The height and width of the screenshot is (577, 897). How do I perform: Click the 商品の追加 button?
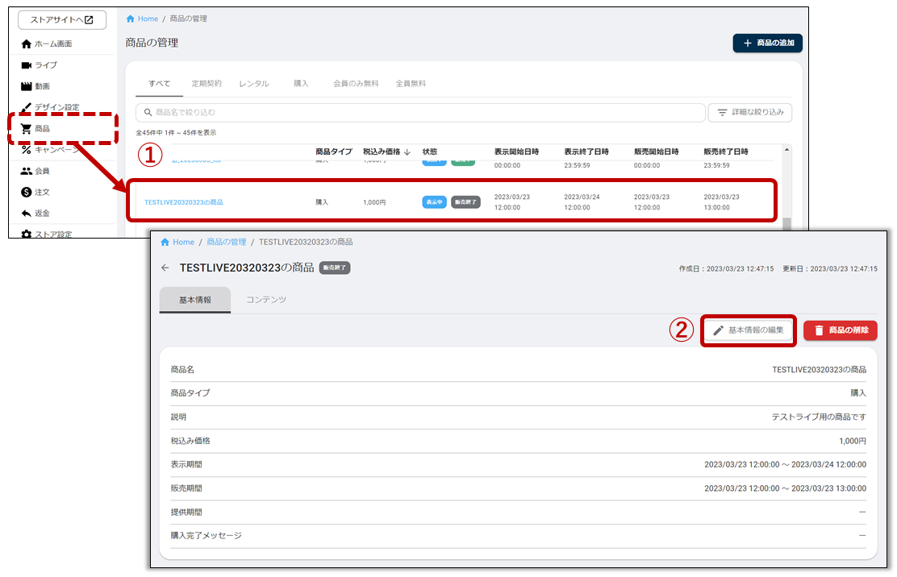[767, 43]
